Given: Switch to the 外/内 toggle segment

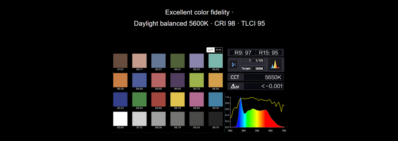Looking at the screenshot, I should click(218, 50).
